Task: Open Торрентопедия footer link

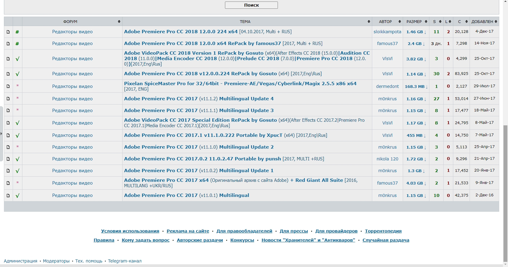Action: (383, 231)
